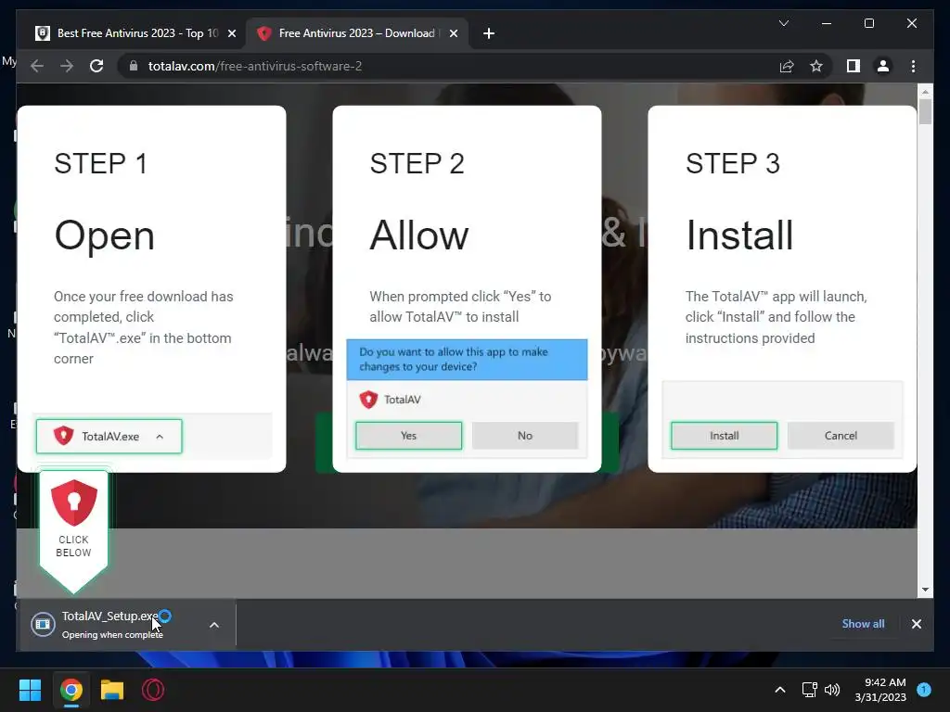
Task: Expand the TotalAV_Setup.exe download options
Action: click(214, 625)
